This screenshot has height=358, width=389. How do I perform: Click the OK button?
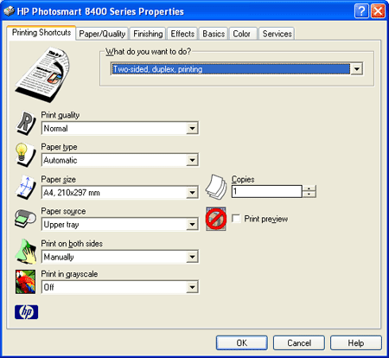(242, 342)
